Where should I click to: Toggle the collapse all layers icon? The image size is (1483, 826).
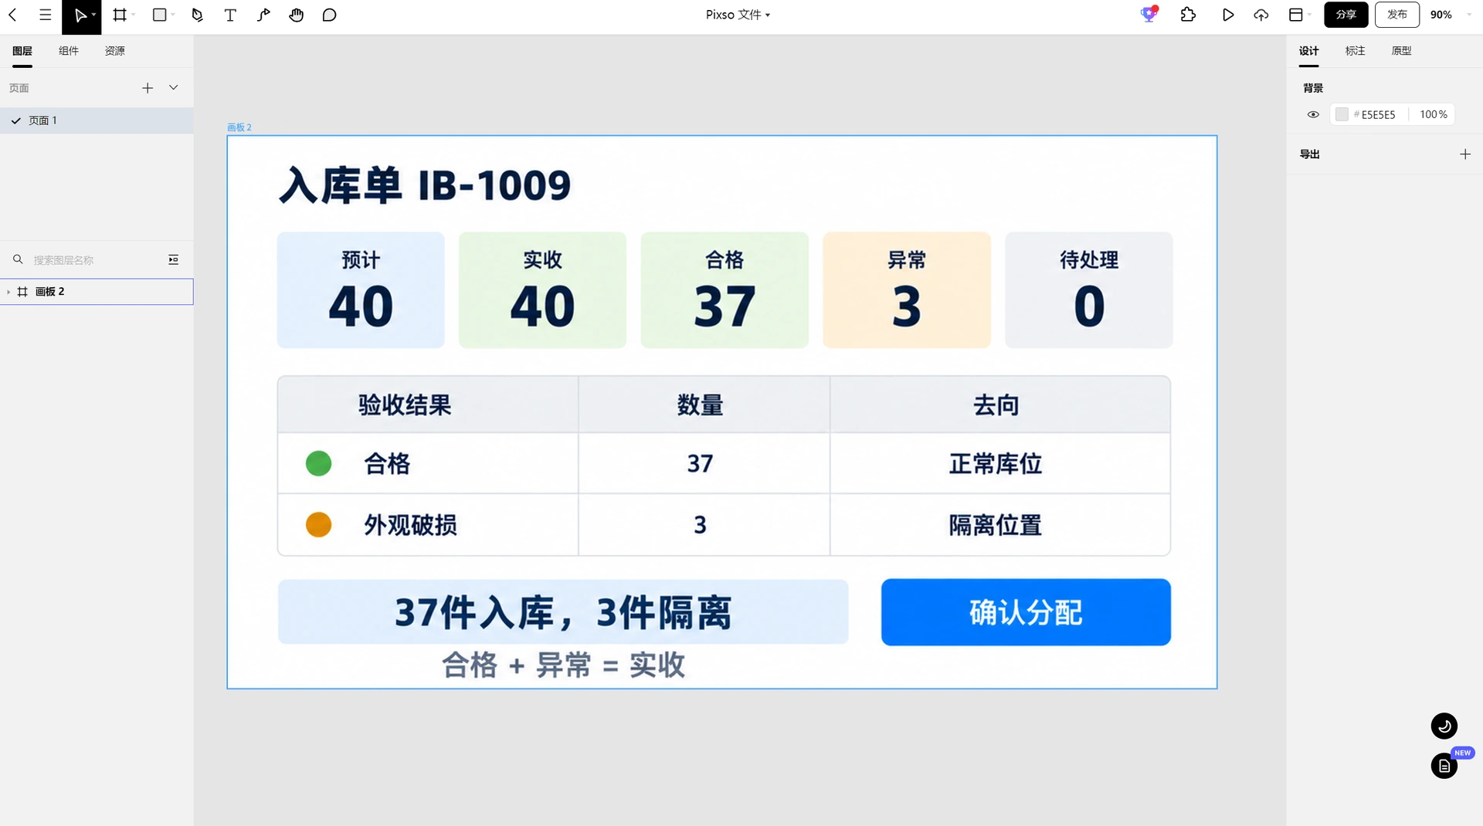[174, 260]
